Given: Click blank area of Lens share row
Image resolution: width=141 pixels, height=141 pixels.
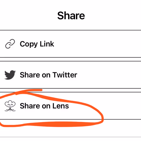Looking at the screenshot, I should (x=122, y=106).
